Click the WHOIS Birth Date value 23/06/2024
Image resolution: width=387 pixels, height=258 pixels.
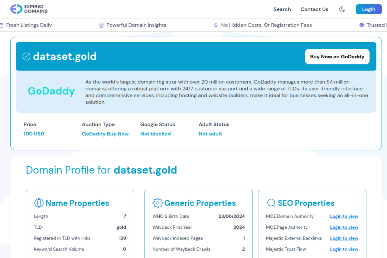pyautogui.click(x=232, y=216)
